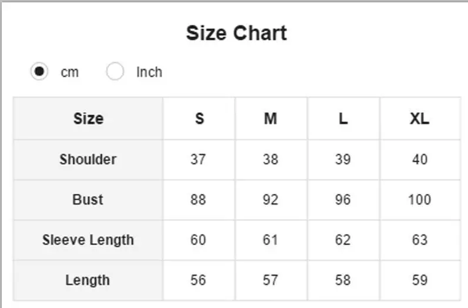Click the Length value 58 for L
Image resolution: width=468 pixels, height=308 pixels.
tap(343, 280)
